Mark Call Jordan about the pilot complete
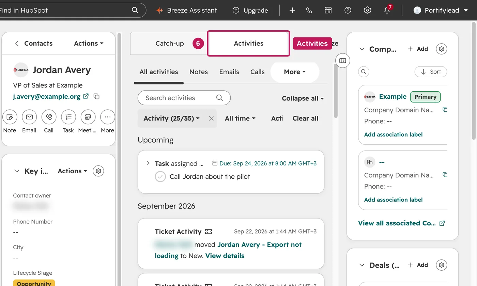 click(x=160, y=177)
